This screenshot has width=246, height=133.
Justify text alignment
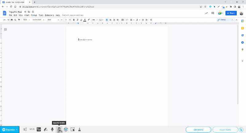coord(118,20)
